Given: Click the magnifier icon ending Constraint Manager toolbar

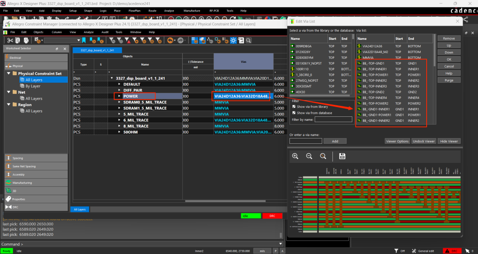Looking at the screenshot, I should 248,40.
